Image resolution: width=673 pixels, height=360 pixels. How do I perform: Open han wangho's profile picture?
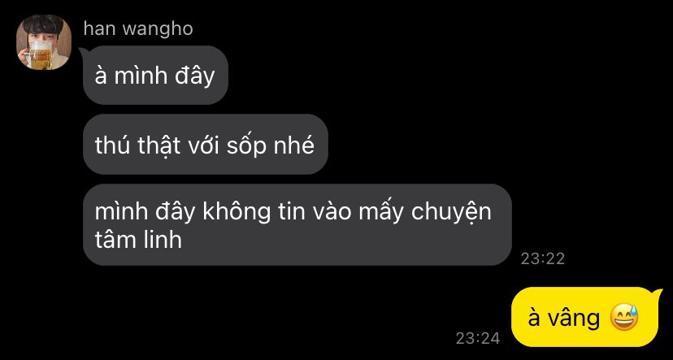44,42
